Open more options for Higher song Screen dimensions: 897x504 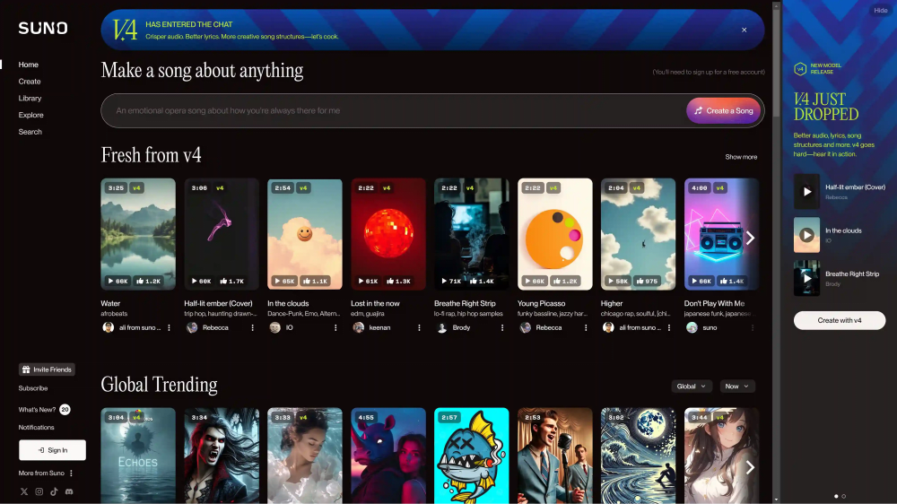[x=669, y=328]
